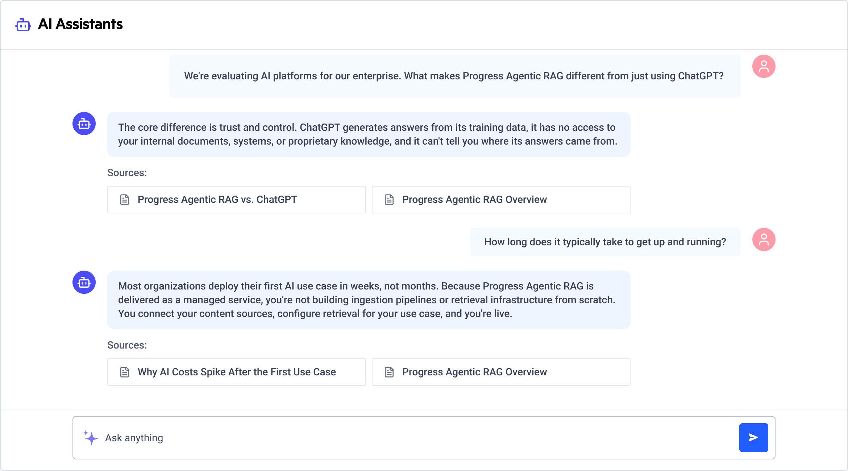This screenshot has width=848, height=471.
Task: Click the document icon on the first Progress Agentic RAG Overview card
Action: 389,200
